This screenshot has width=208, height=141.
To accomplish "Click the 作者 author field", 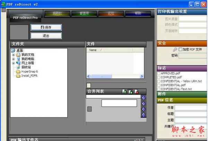I will coord(191,108).
